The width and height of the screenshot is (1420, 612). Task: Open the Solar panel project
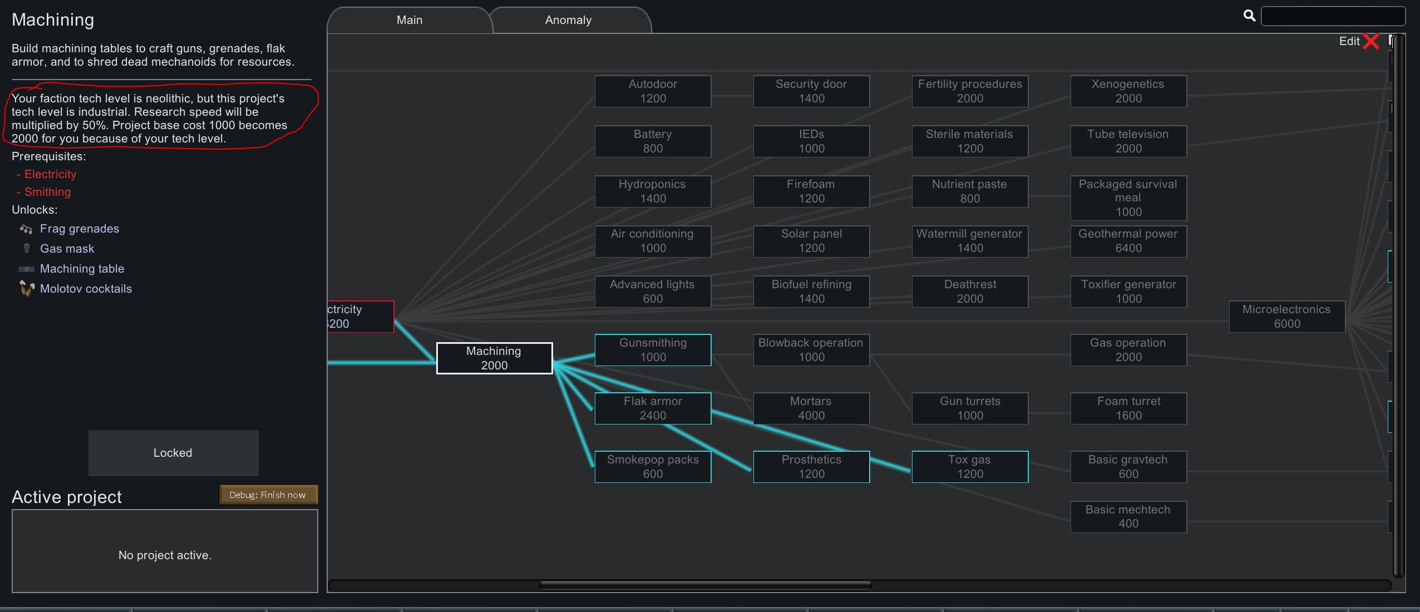coord(811,241)
